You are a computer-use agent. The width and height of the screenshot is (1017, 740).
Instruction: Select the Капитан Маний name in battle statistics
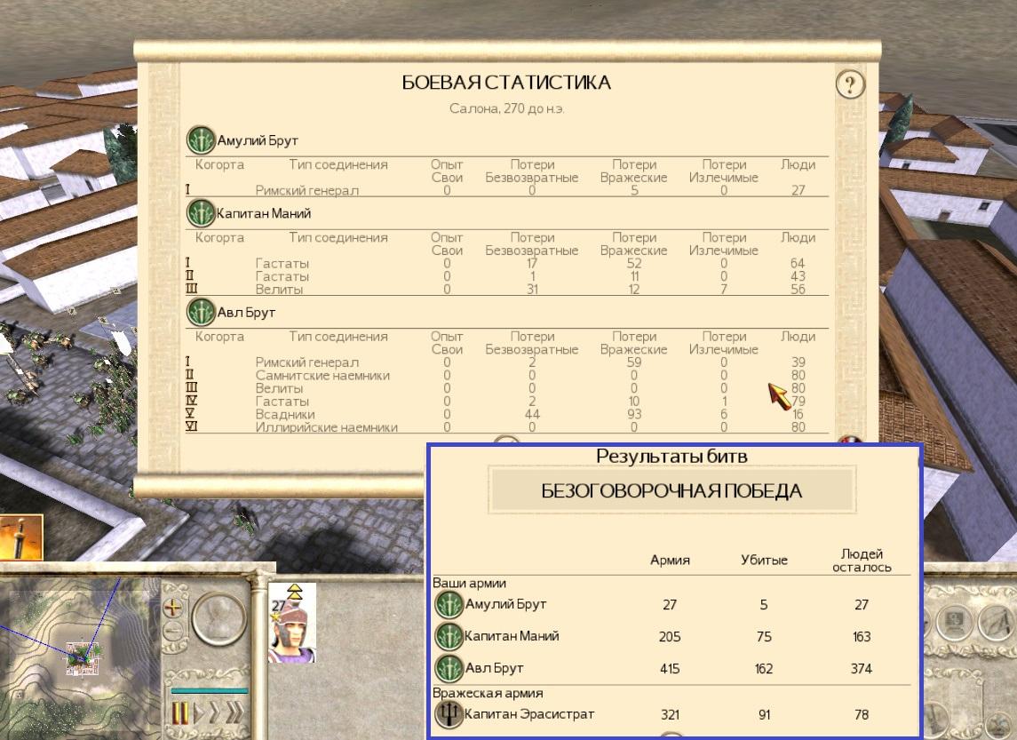[263, 214]
